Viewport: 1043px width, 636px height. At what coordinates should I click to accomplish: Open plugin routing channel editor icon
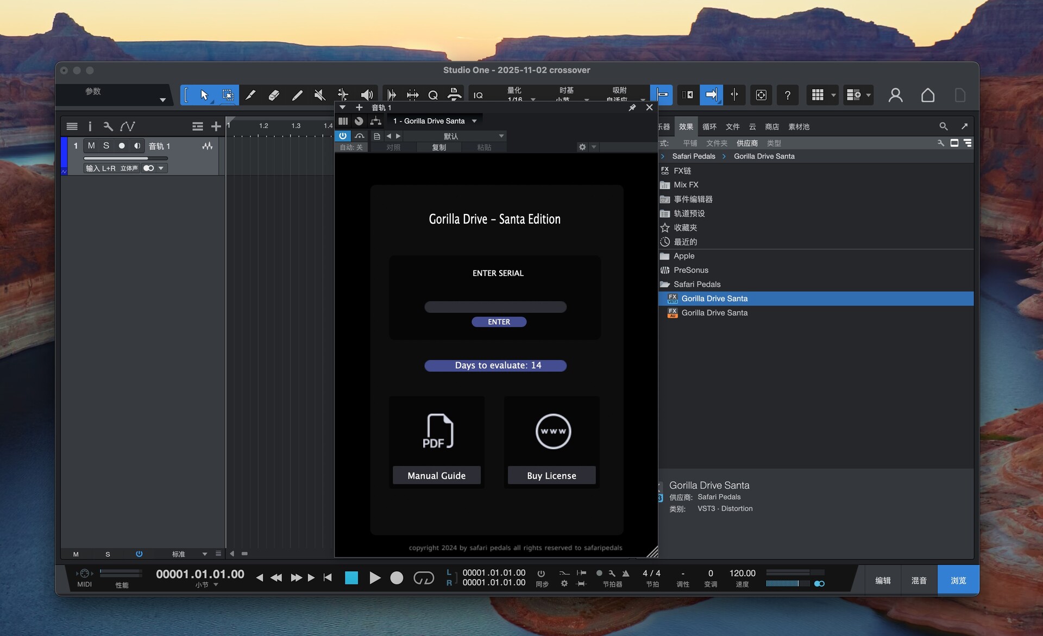[375, 121]
